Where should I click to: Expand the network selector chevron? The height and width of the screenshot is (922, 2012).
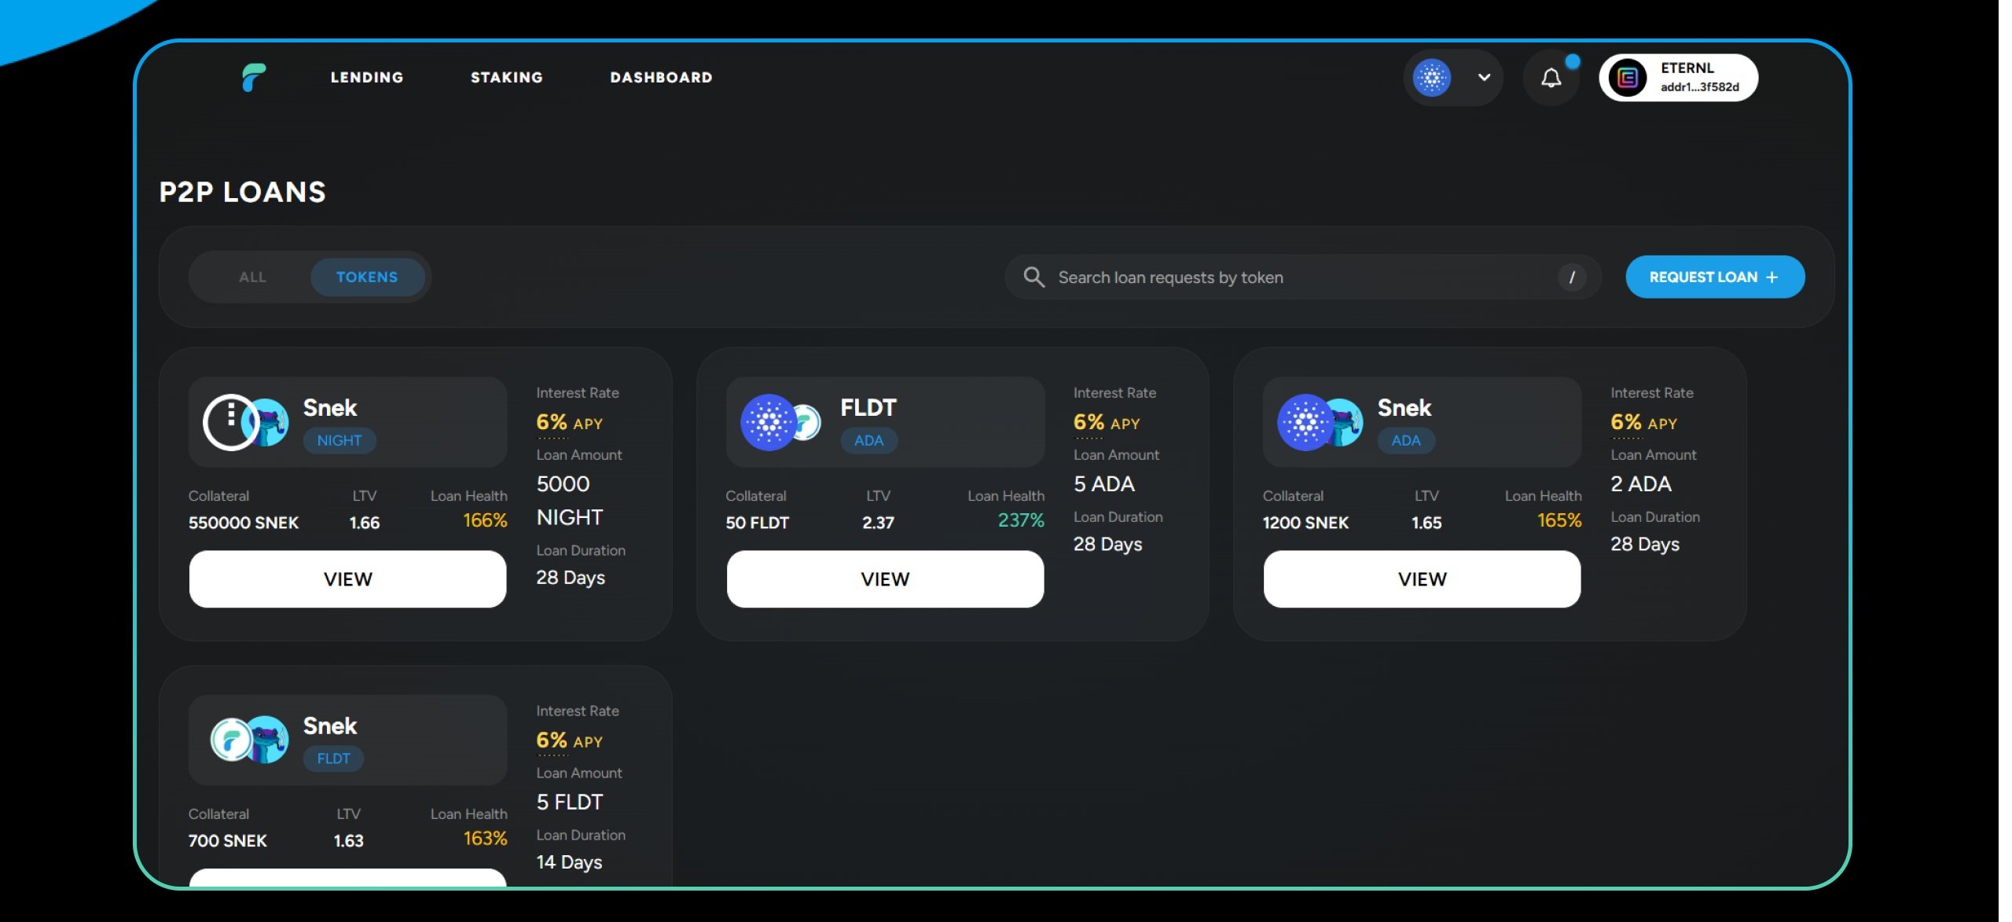(1483, 78)
